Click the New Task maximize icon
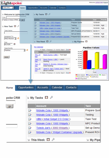This screenshot has width=109, height=158. tap(15, 26)
